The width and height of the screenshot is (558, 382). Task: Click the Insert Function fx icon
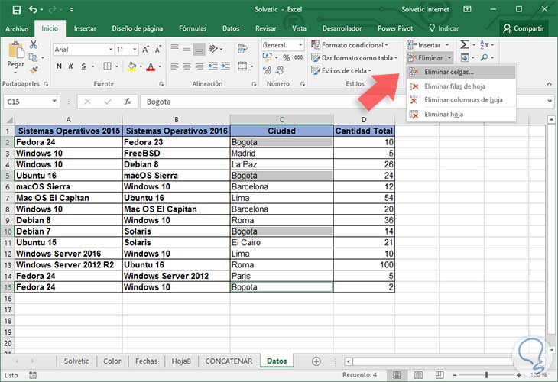click(x=128, y=102)
